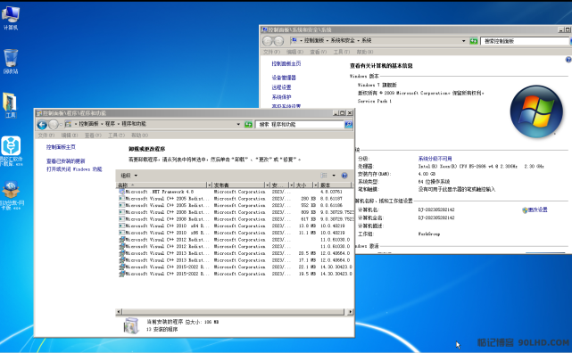
Task: Open the 帮助 menu in the 系统 window
Action: pos(364,52)
